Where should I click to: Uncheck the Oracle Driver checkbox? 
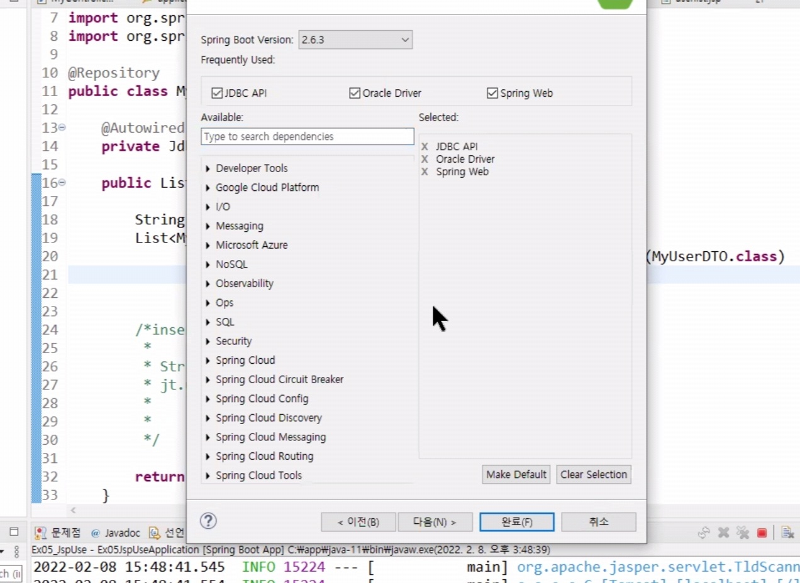pyautogui.click(x=355, y=93)
